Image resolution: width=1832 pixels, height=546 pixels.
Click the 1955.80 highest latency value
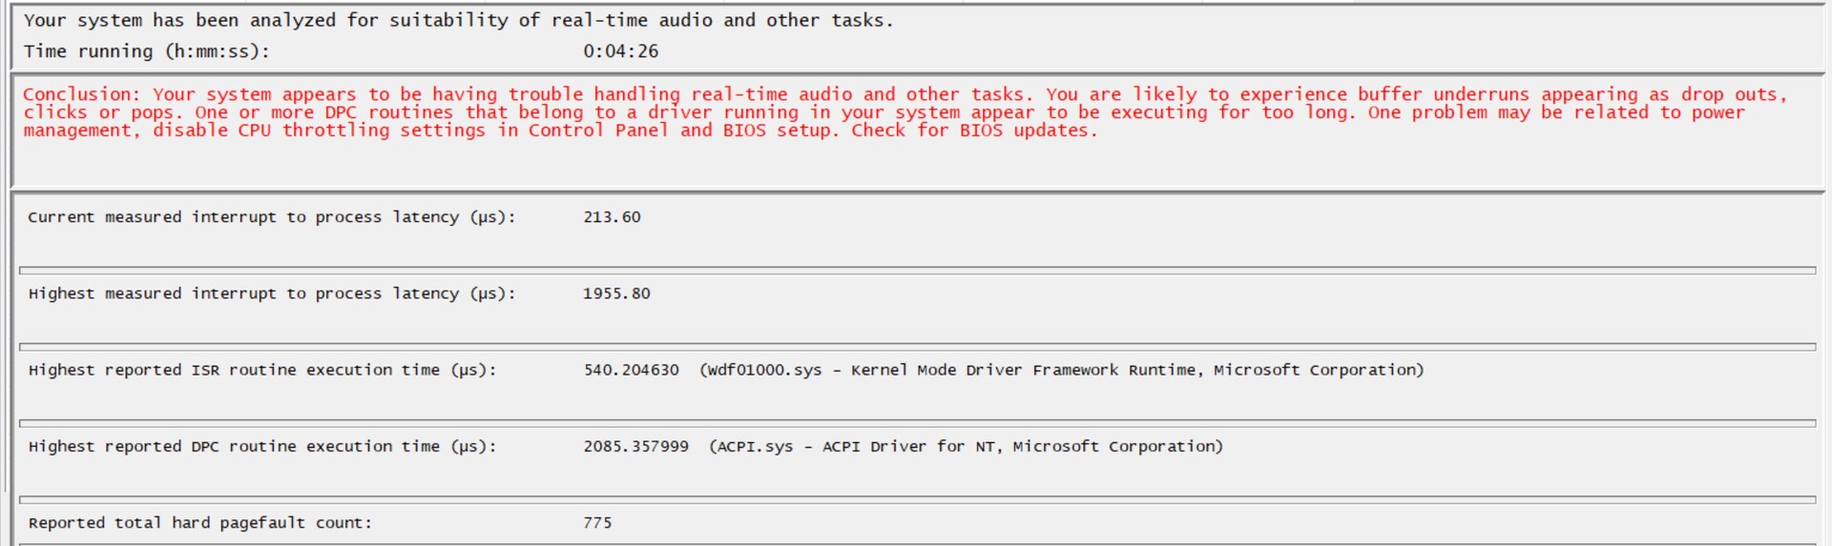616,293
